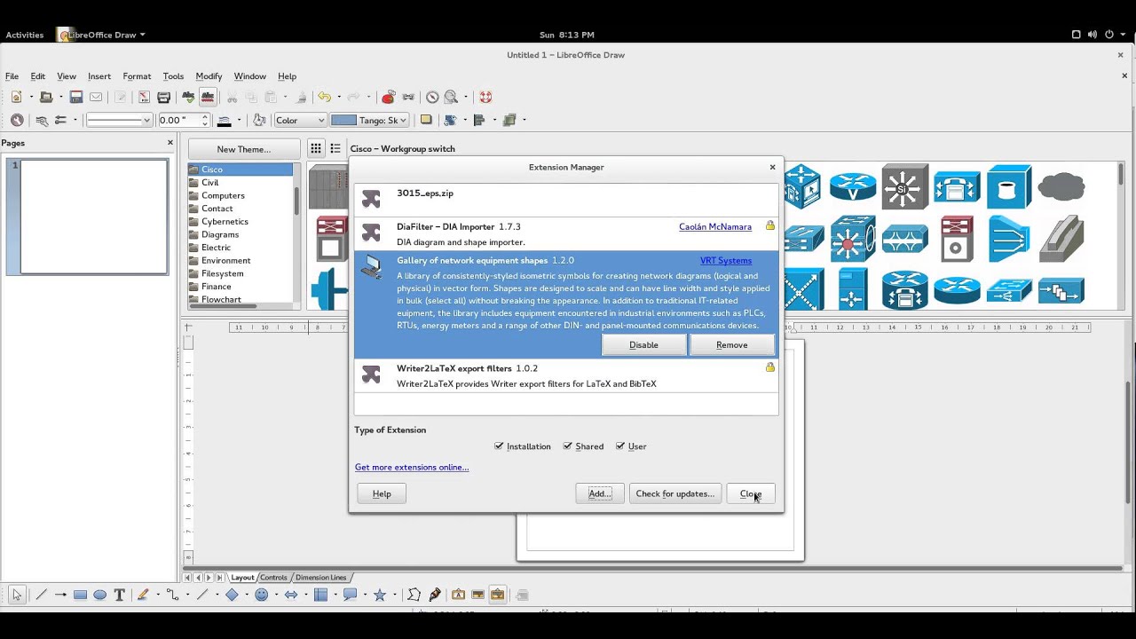Switch gallery to detailed list view

(x=335, y=149)
